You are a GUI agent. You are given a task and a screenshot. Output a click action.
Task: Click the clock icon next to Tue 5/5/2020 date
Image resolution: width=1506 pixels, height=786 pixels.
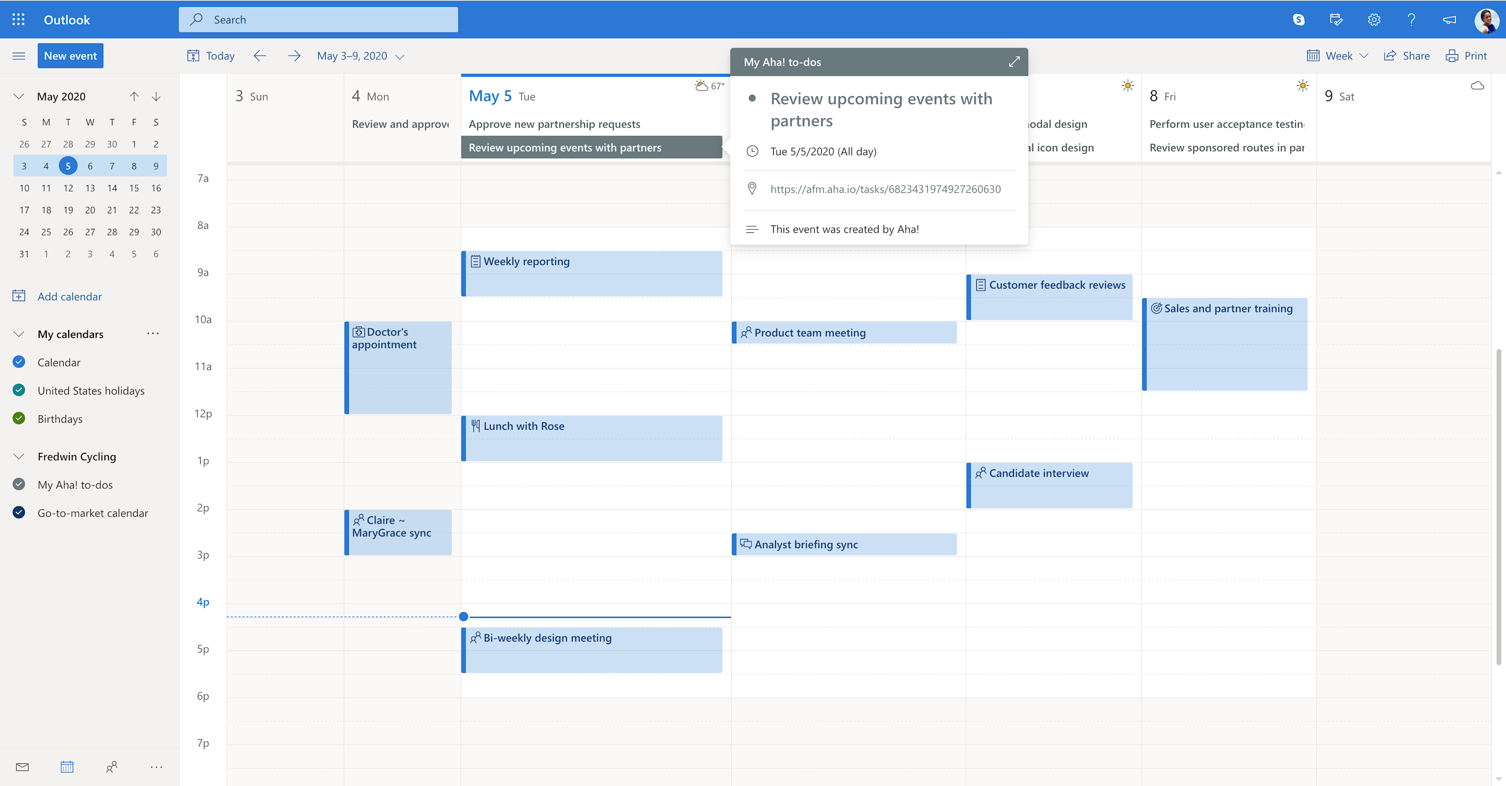tap(752, 152)
